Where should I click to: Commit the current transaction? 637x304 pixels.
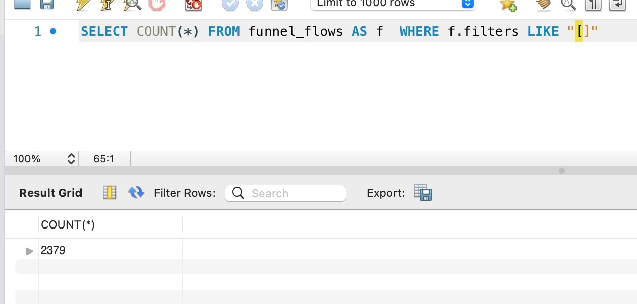tap(230, 5)
